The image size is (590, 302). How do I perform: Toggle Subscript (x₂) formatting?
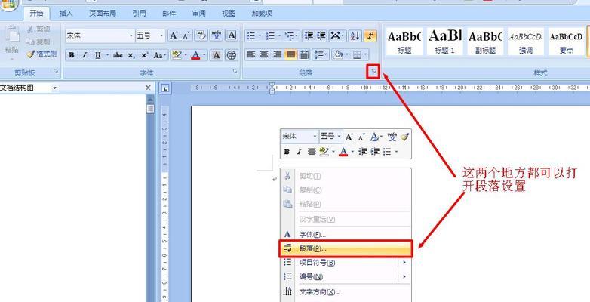131,55
